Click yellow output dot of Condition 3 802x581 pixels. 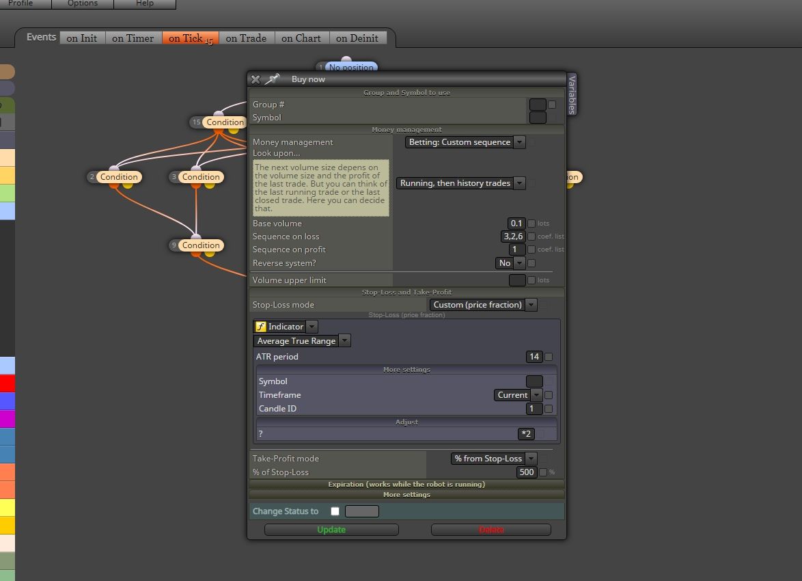[x=209, y=185]
